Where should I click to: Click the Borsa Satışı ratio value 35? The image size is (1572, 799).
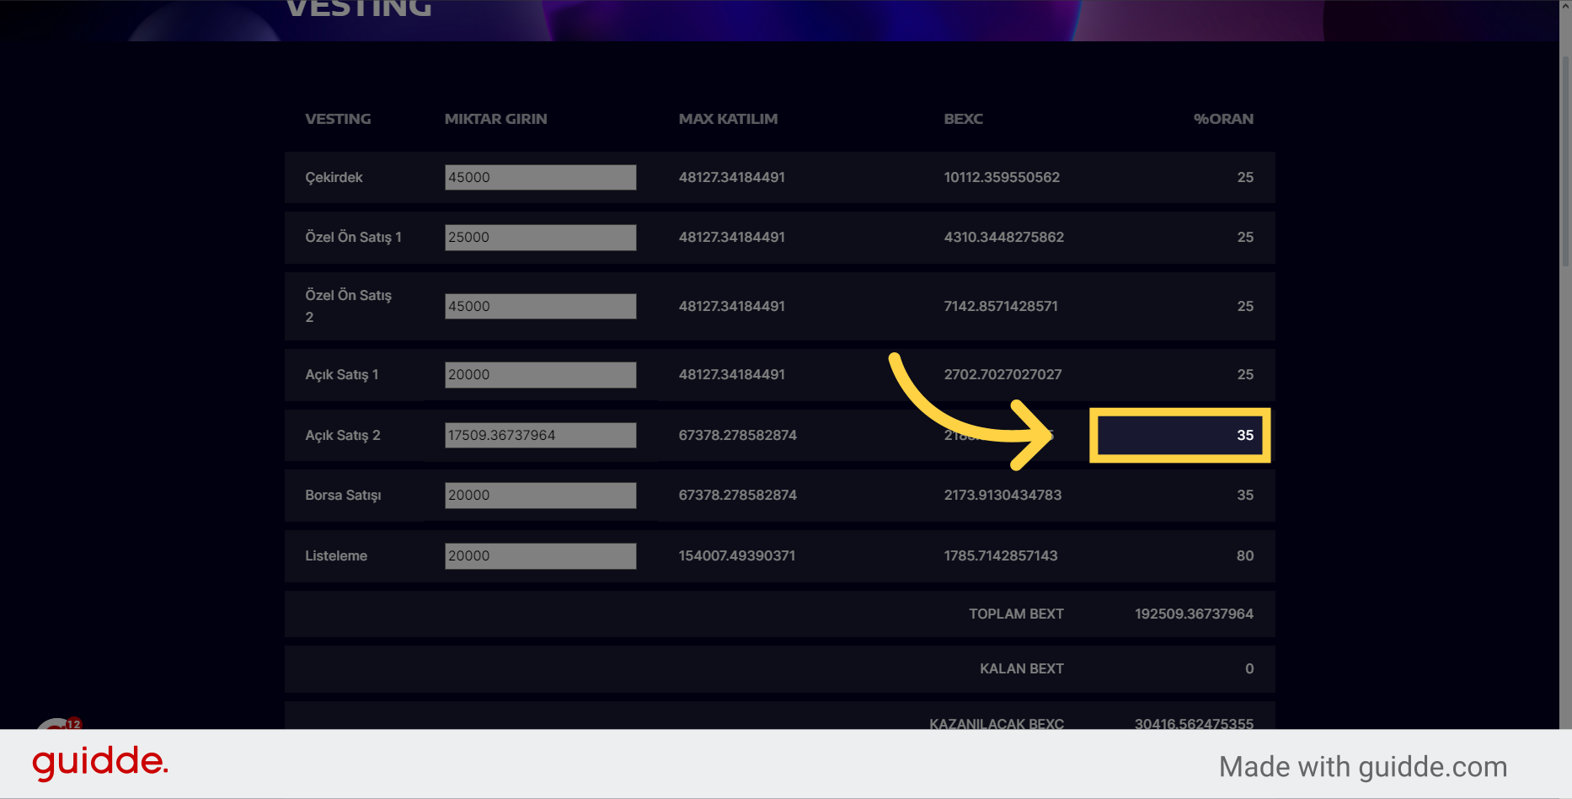pos(1245,496)
